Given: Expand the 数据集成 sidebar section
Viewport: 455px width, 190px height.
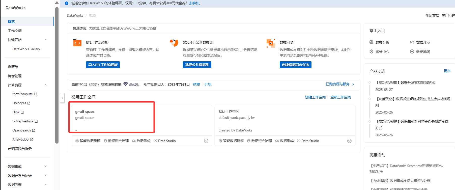Looking at the screenshot, I should point(46,166).
